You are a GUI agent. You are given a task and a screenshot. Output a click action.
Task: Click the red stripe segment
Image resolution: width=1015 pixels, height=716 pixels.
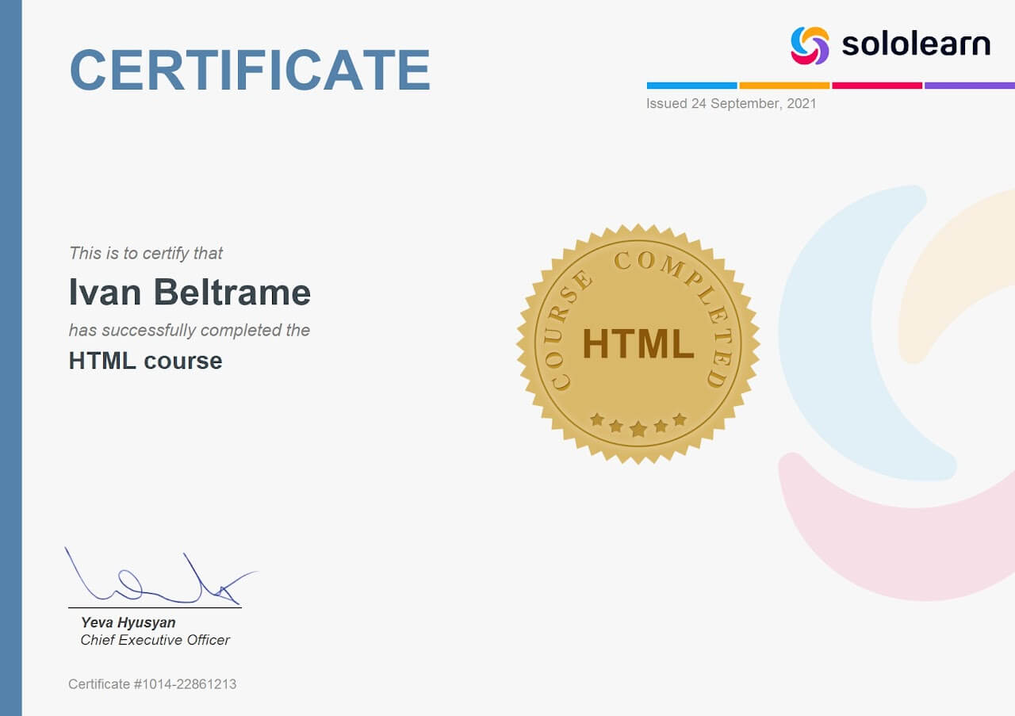(x=875, y=82)
